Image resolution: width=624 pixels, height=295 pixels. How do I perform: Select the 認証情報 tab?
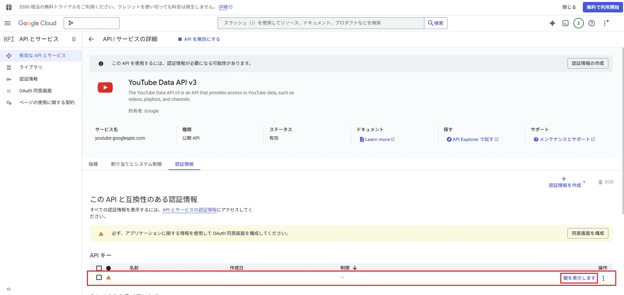click(x=184, y=164)
